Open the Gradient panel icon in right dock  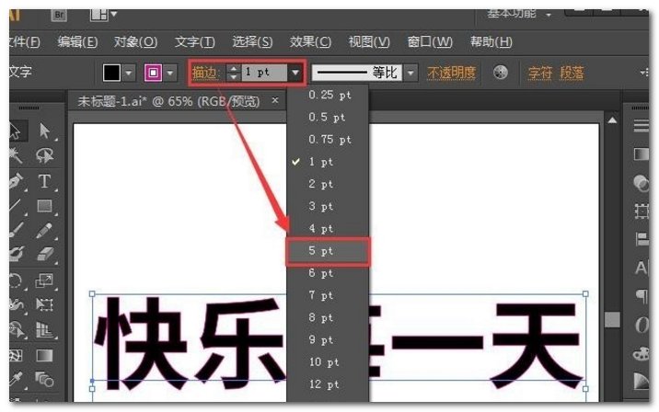tap(641, 154)
